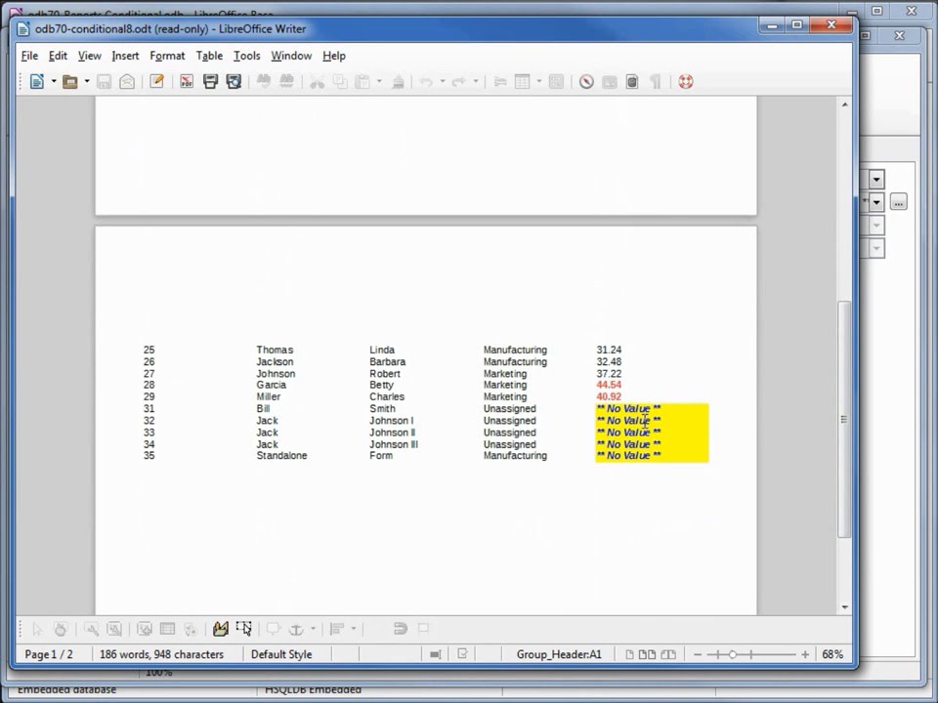Click the zoom slider handle
The height and width of the screenshot is (703, 938).
click(x=732, y=654)
